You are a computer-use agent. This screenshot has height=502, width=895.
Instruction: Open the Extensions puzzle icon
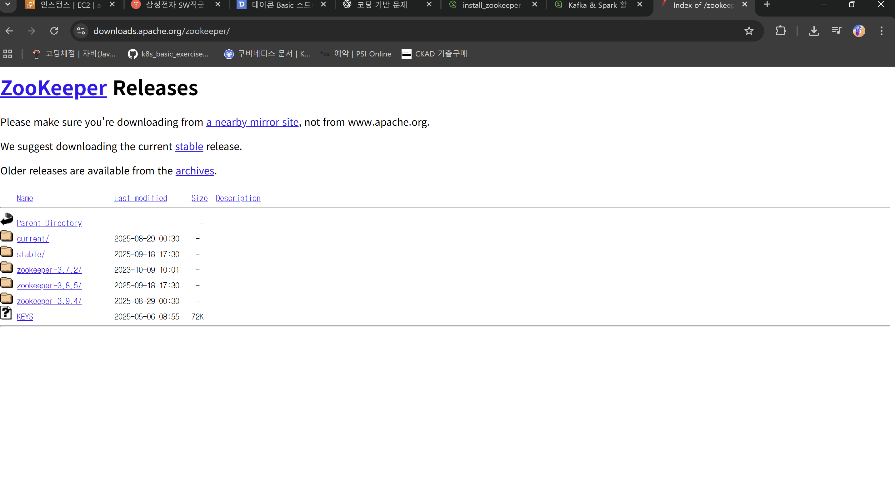(780, 31)
